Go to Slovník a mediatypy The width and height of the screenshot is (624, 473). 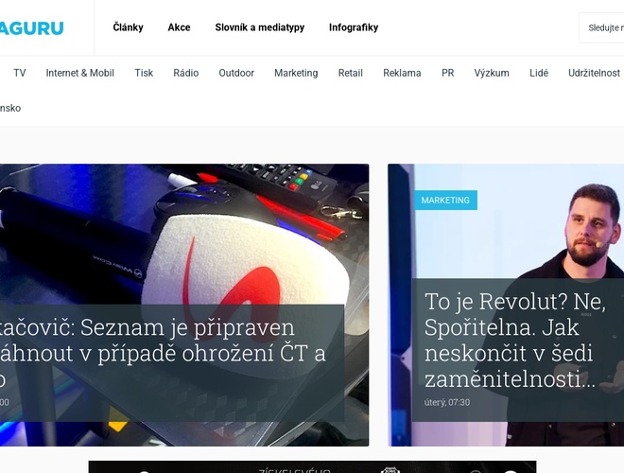point(260,27)
